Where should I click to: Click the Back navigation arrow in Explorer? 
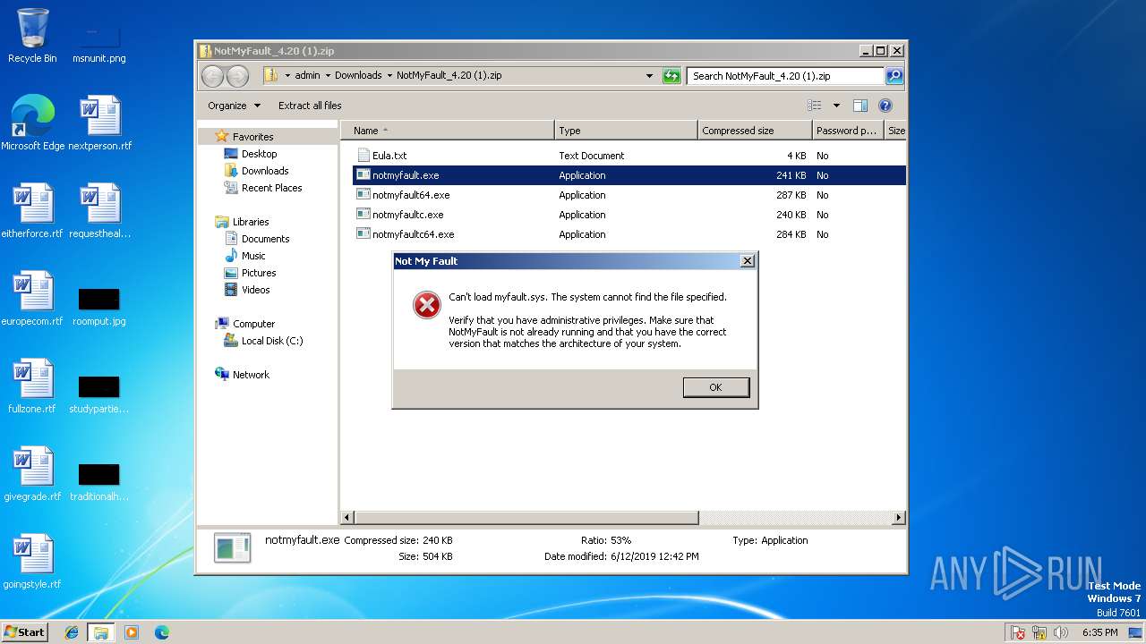click(x=213, y=76)
